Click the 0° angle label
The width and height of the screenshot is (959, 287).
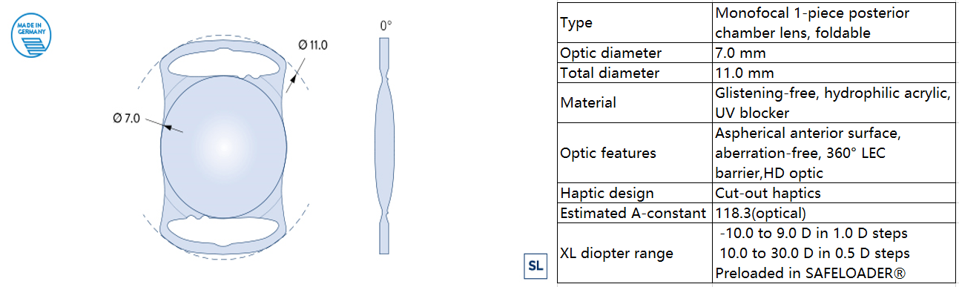click(x=386, y=25)
